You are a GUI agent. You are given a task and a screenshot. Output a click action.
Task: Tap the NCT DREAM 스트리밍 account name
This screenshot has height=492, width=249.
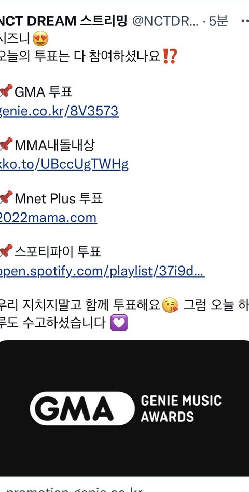coord(63,21)
